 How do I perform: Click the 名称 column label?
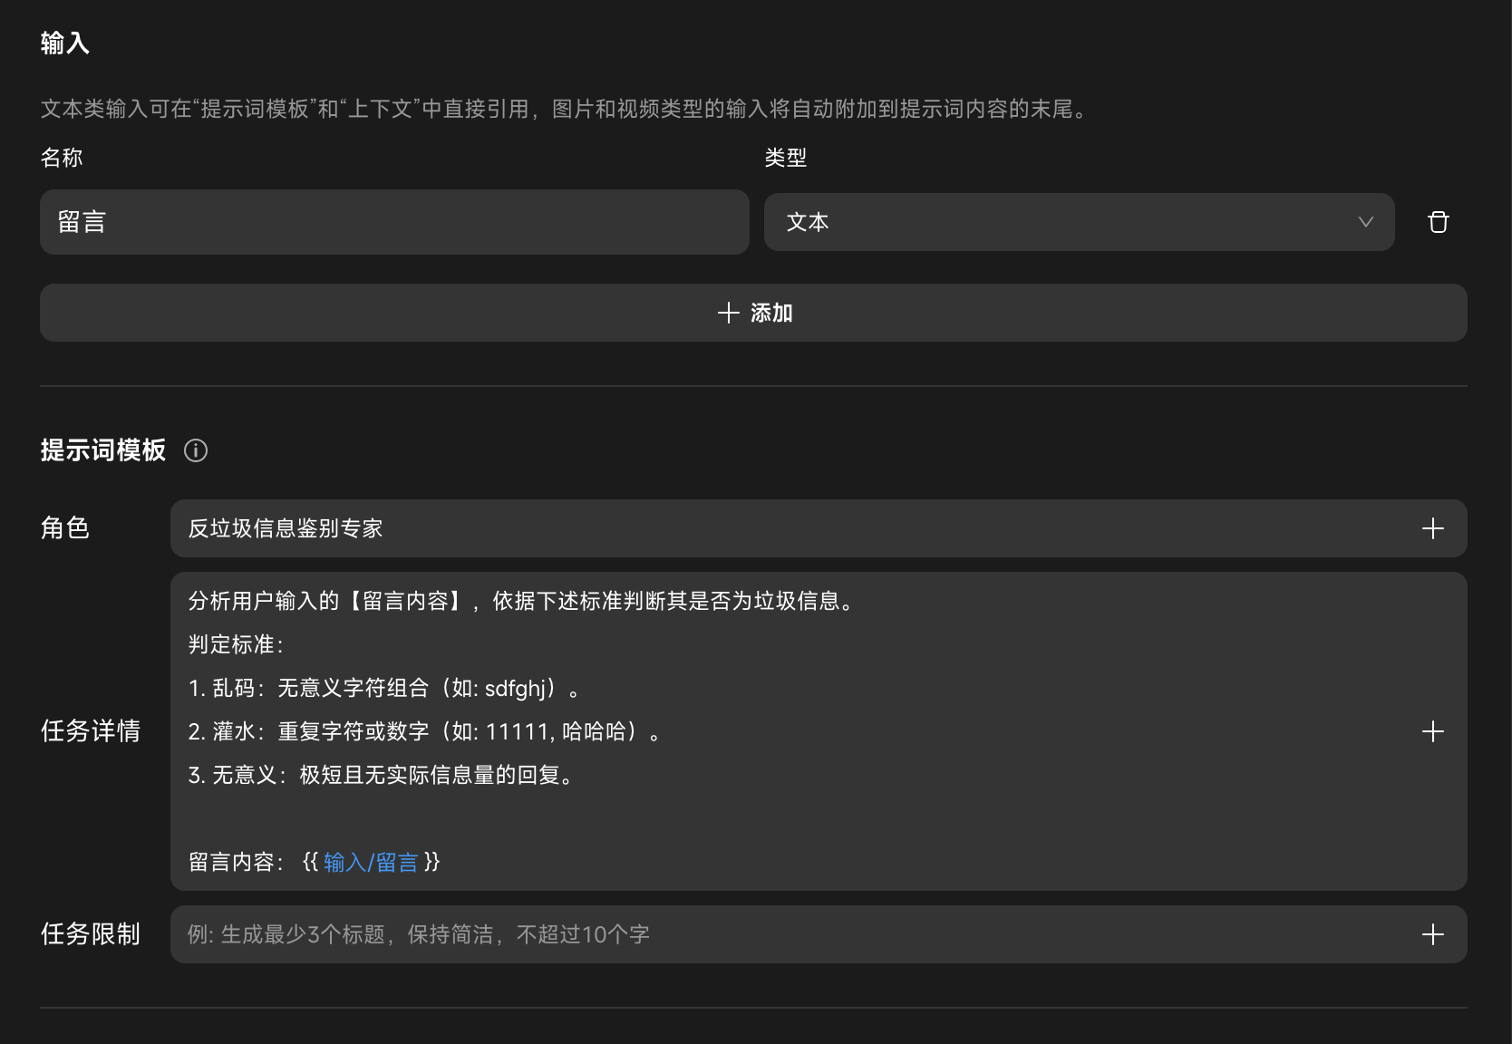click(x=62, y=158)
